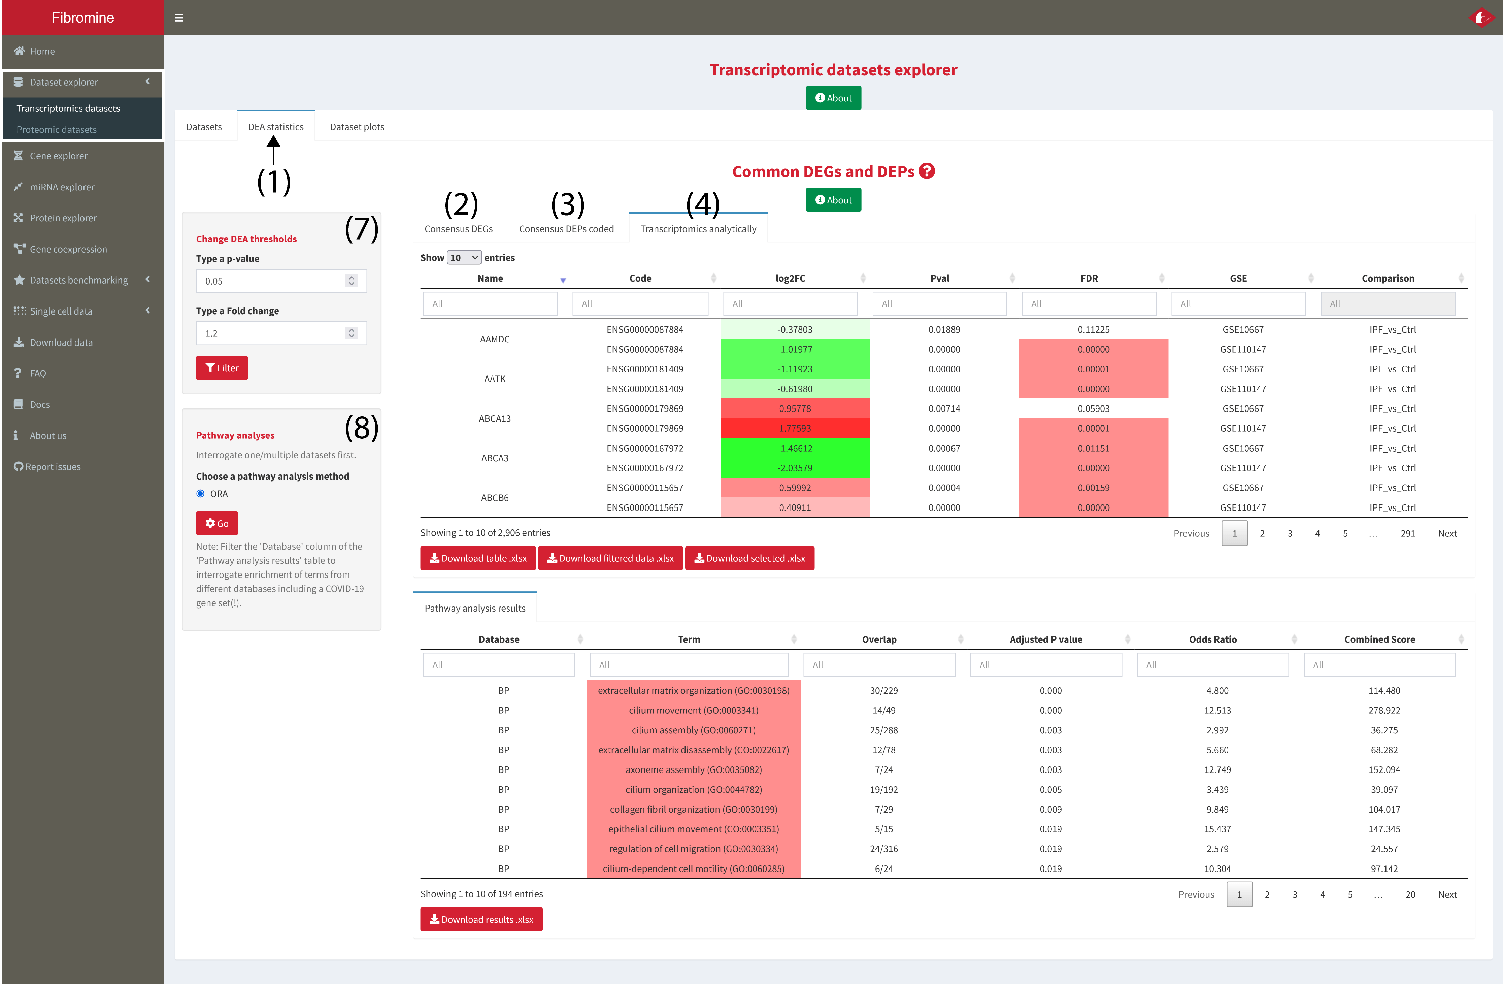Click the Gene explorer DNA icon
1503x984 pixels.
(18, 155)
